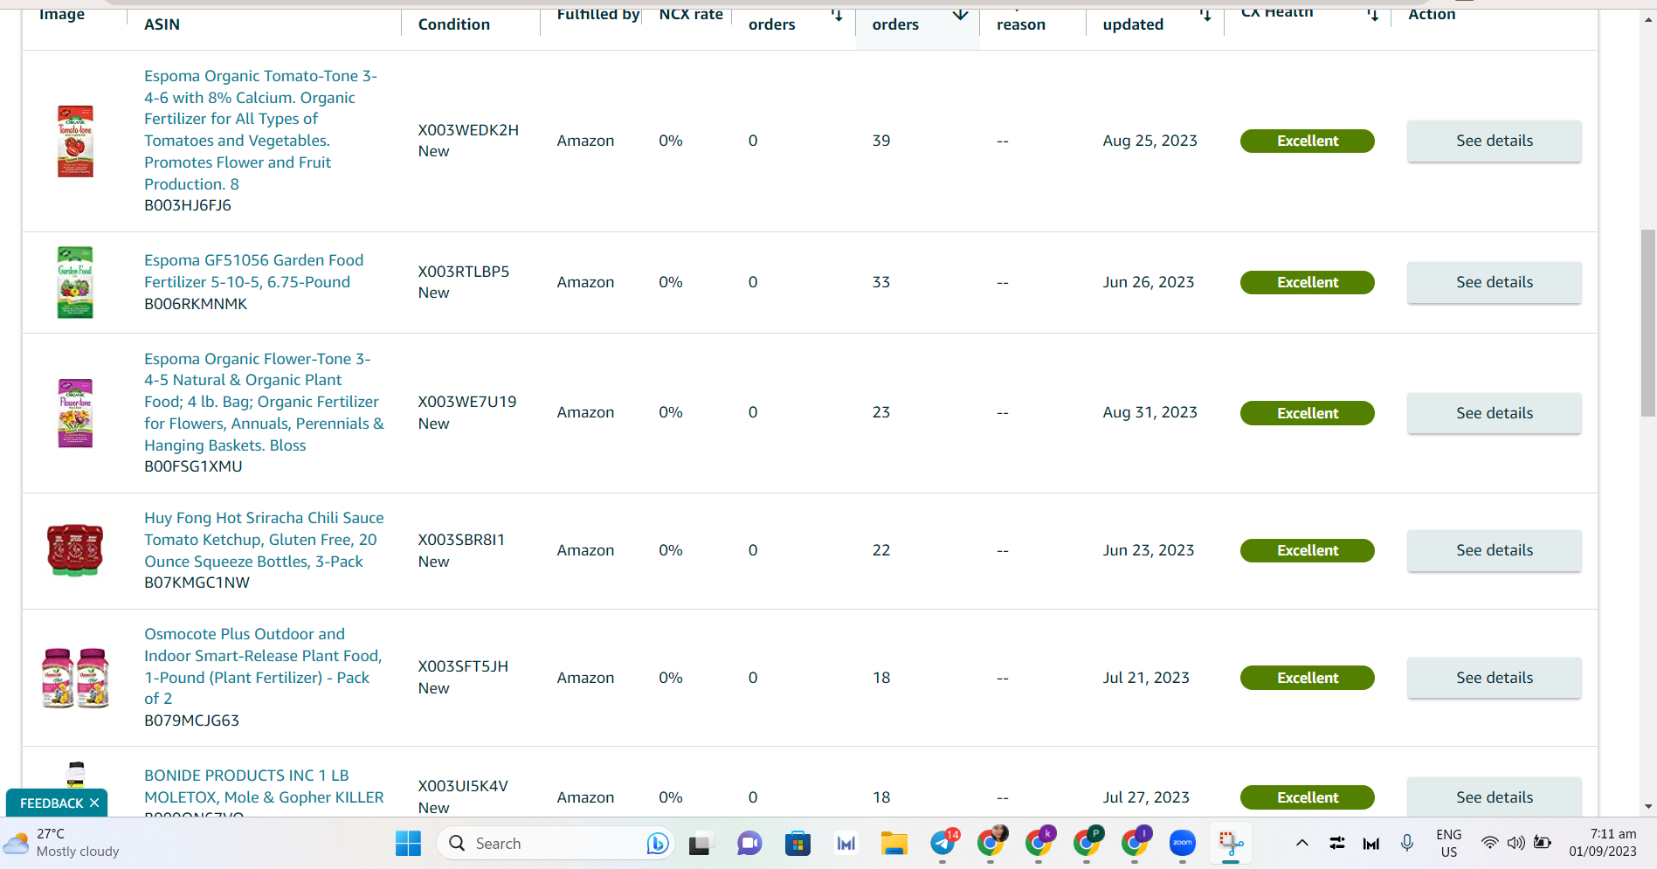Click the Tomato-Tone product thumbnail
The height and width of the screenshot is (869, 1657).
pos(75,141)
